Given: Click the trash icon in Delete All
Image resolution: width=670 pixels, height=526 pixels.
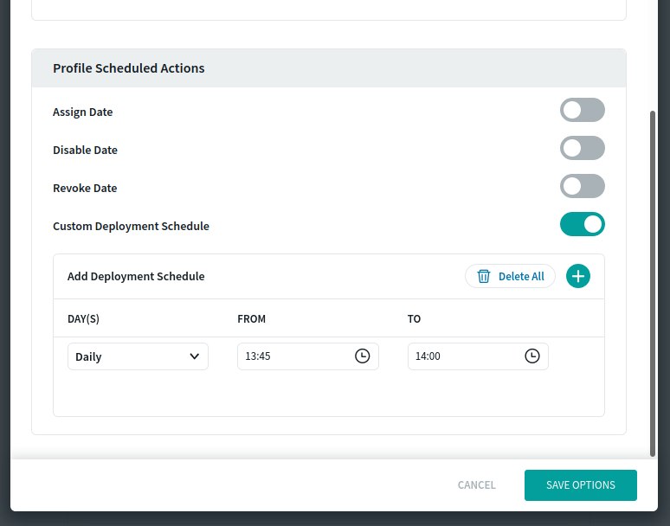Looking at the screenshot, I should coord(484,276).
